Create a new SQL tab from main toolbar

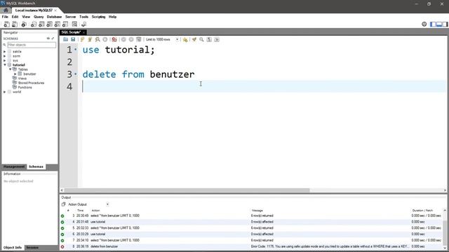(x=6, y=24)
